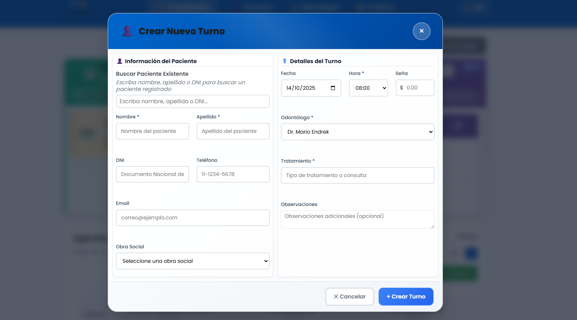
Task: Click the DNI document number field
Action: coord(152,174)
